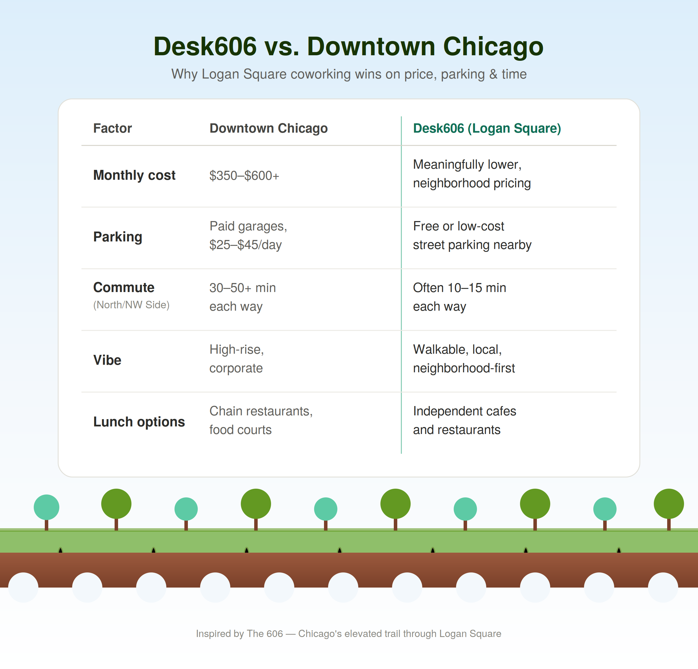This screenshot has height=669, width=698.
Task: Click 'Independent cafes and restaurants' cell
Action: [464, 420]
